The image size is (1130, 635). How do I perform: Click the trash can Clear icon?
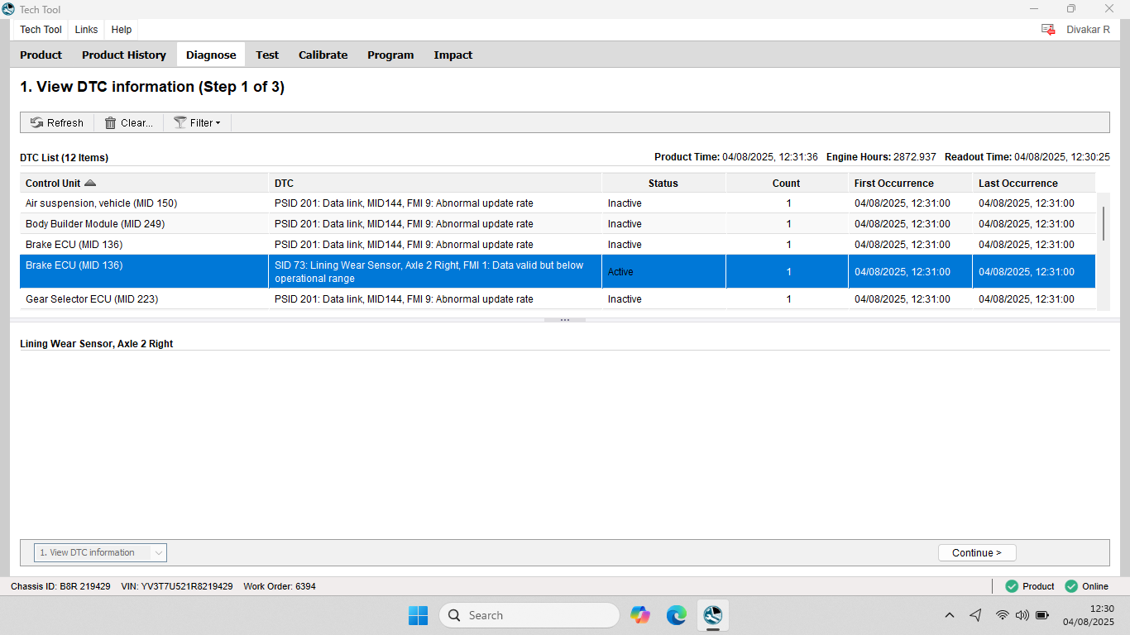[110, 122]
